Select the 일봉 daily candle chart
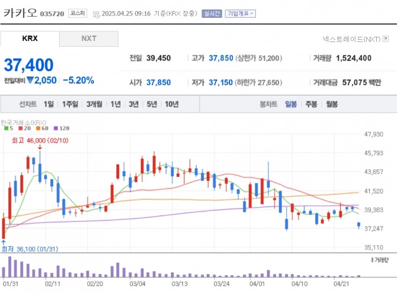 click(x=291, y=104)
